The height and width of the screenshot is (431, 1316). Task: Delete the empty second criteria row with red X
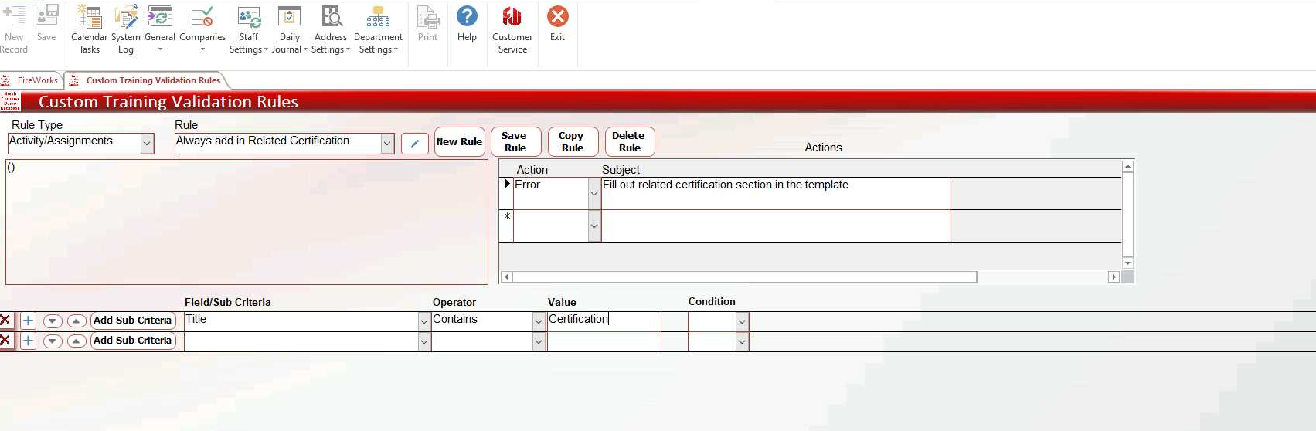[x=5, y=340]
